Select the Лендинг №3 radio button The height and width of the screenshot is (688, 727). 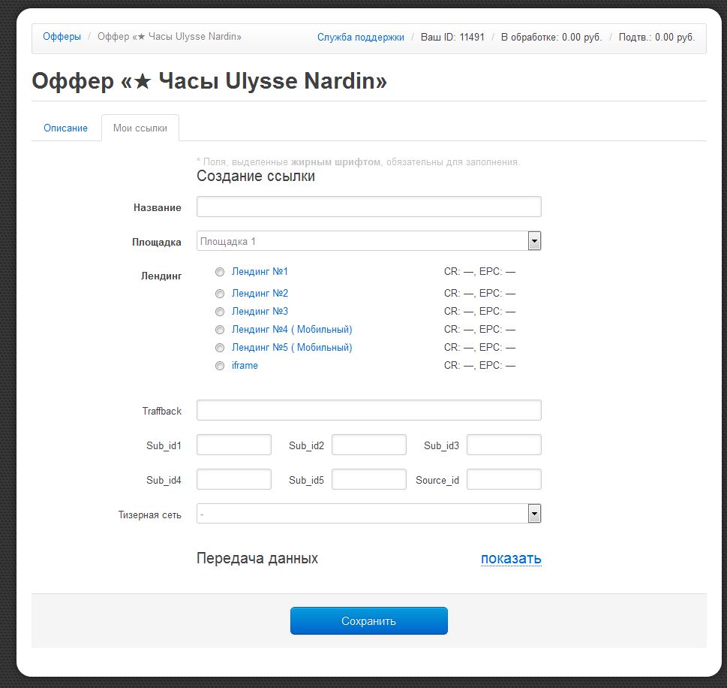coord(220,312)
